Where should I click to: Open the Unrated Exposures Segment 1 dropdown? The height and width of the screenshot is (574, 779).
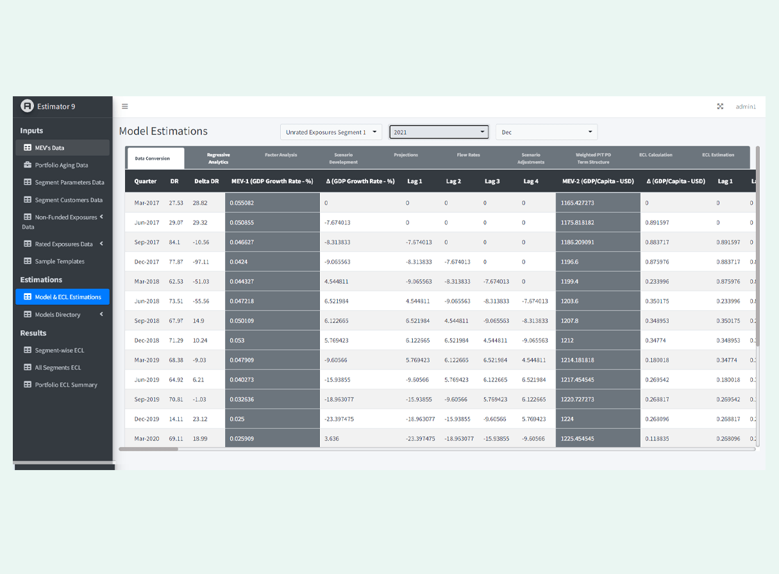coord(331,131)
